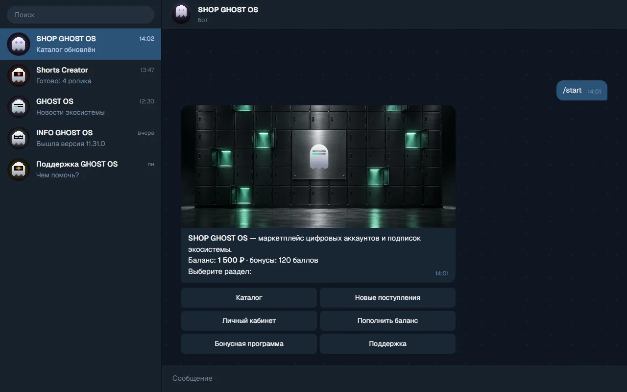Open the locker room banner image
Viewport: 627px width, 392px height.
coord(318,167)
